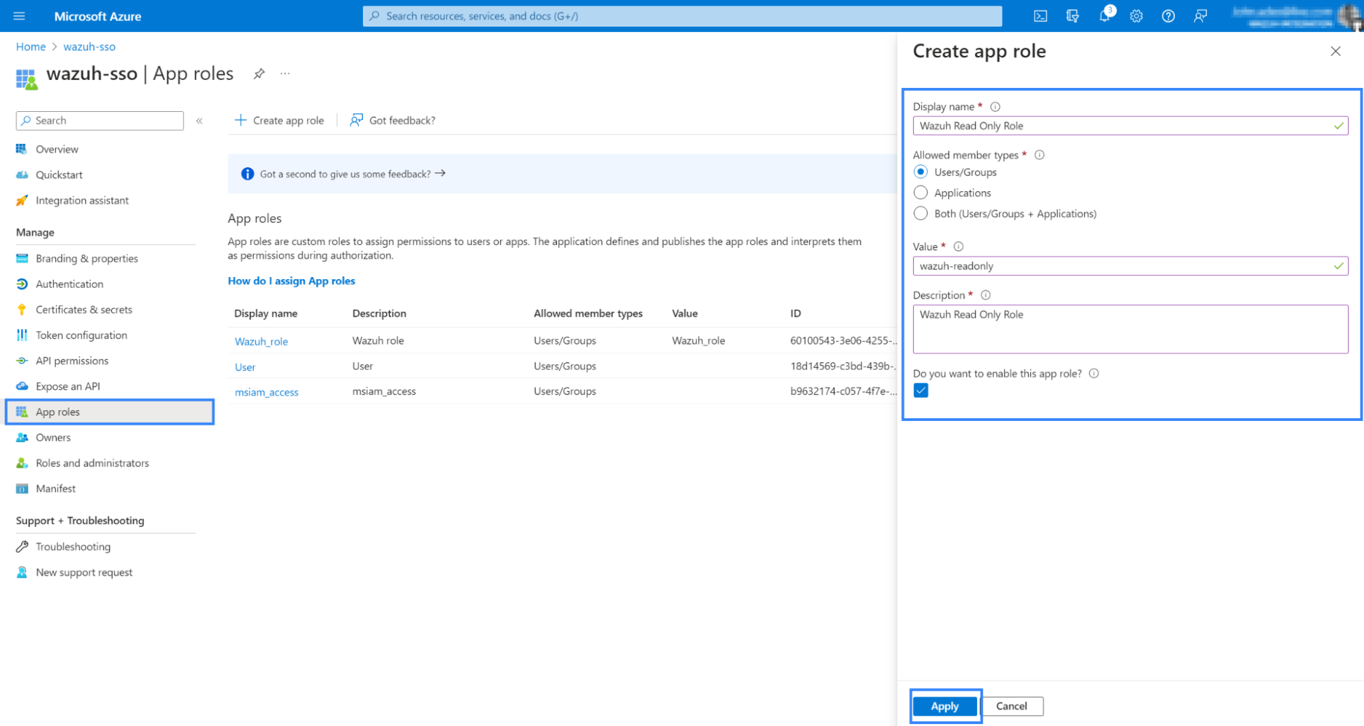Open portal settings gear
The height and width of the screenshot is (726, 1364).
tap(1136, 16)
